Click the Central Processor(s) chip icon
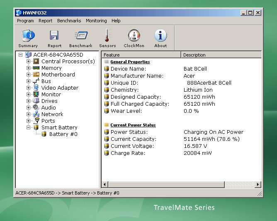This screenshot has width=277, height=221. [x=36, y=61]
